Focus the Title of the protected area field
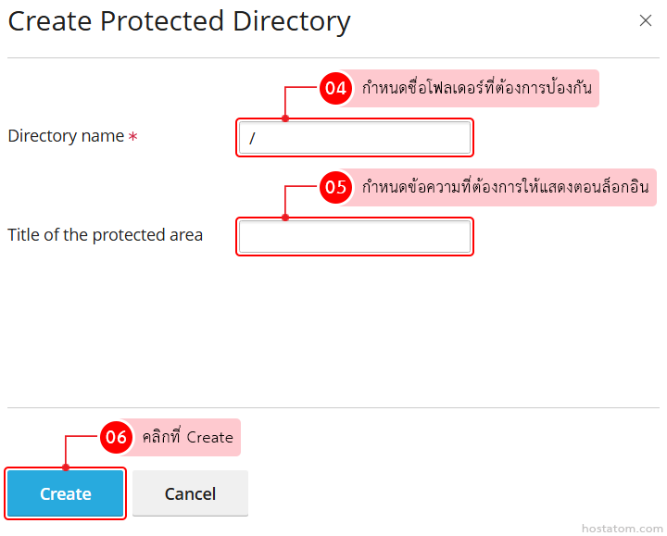This screenshot has width=667, height=536. point(355,237)
